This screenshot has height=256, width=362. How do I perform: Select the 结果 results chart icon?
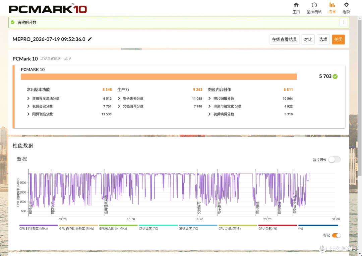pyautogui.click(x=332, y=5)
